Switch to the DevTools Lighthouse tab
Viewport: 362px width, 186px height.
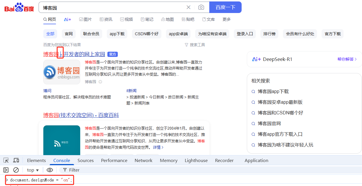[196, 161]
